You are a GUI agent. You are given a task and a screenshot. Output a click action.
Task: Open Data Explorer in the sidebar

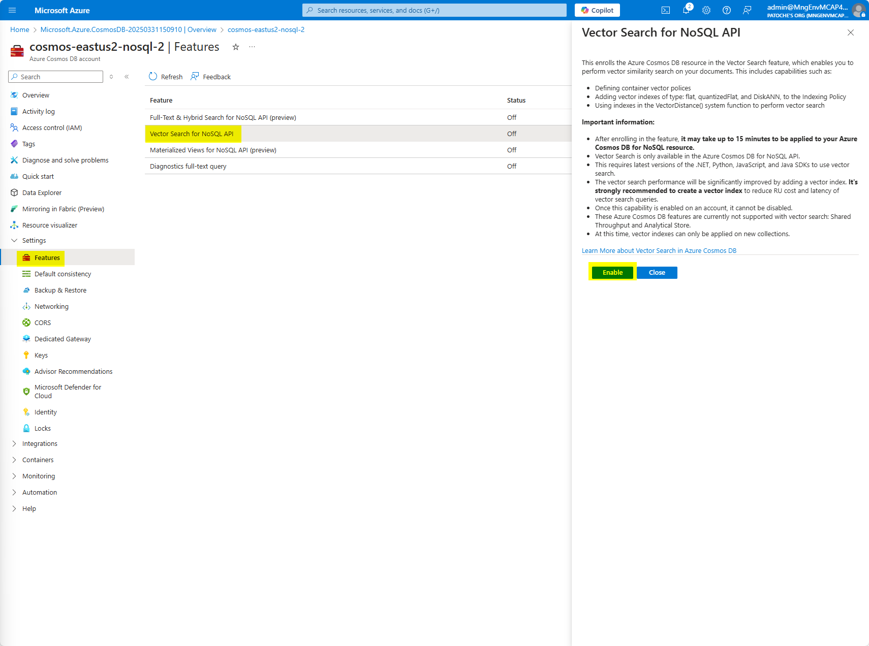pos(41,192)
